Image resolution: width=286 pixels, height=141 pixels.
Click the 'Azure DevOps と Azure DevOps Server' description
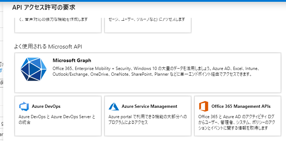click(x=57, y=119)
